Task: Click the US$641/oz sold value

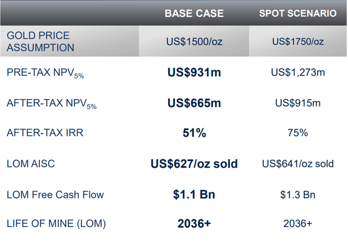Action: click(297, 164)
